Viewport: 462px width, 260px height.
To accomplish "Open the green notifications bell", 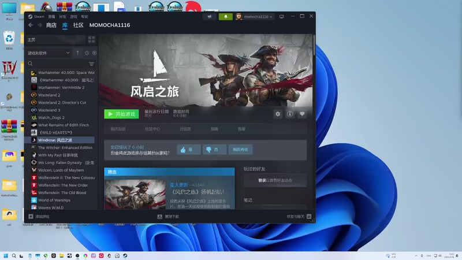I will point(225,17).
